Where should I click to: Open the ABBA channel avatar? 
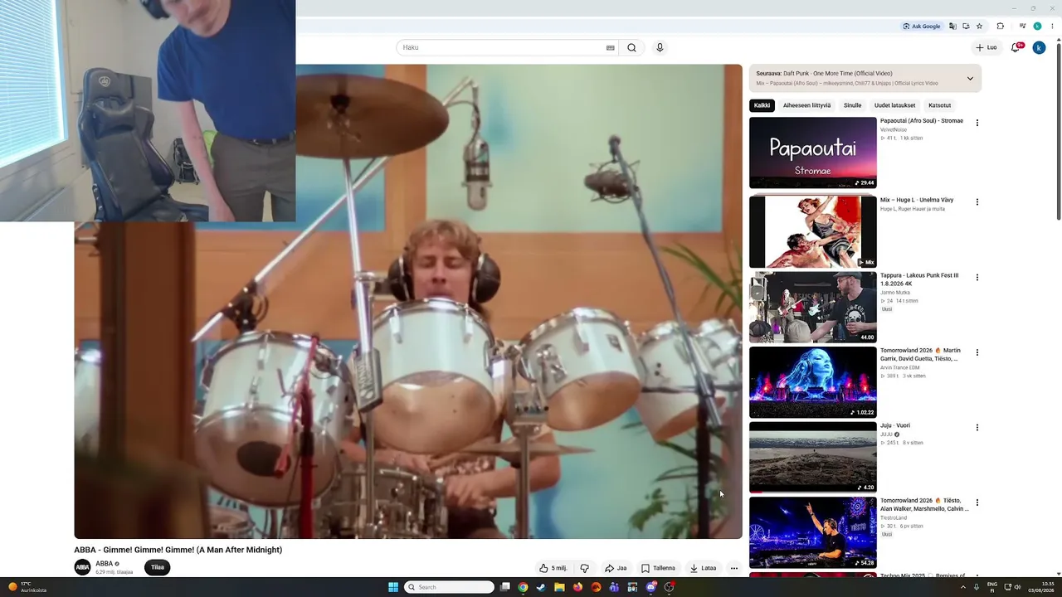pyautogui.click(x=82, y=567)
